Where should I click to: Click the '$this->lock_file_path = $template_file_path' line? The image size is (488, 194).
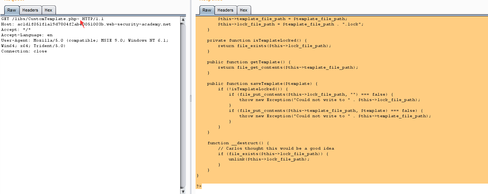click(x=291, y=24)
